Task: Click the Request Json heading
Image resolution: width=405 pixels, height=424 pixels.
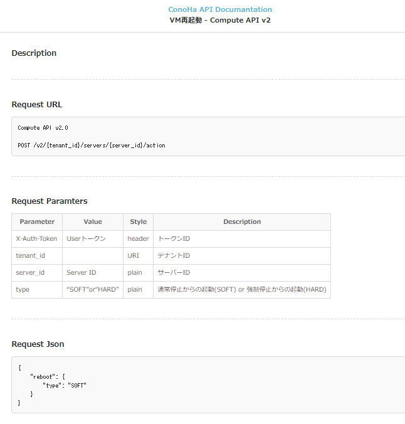Action: pos(38,344)
